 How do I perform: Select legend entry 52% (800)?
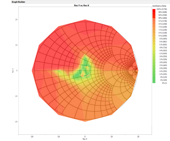click(x=163, y=45)
